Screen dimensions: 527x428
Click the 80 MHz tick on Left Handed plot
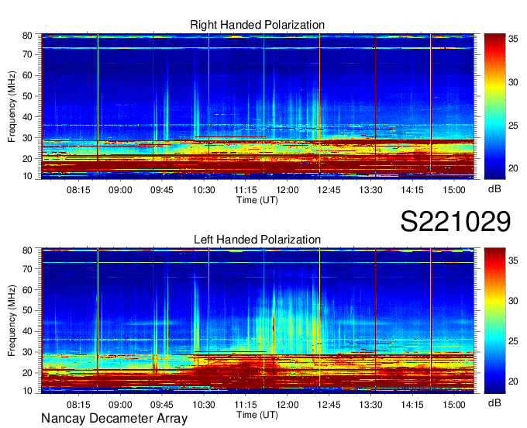[27, 250]
